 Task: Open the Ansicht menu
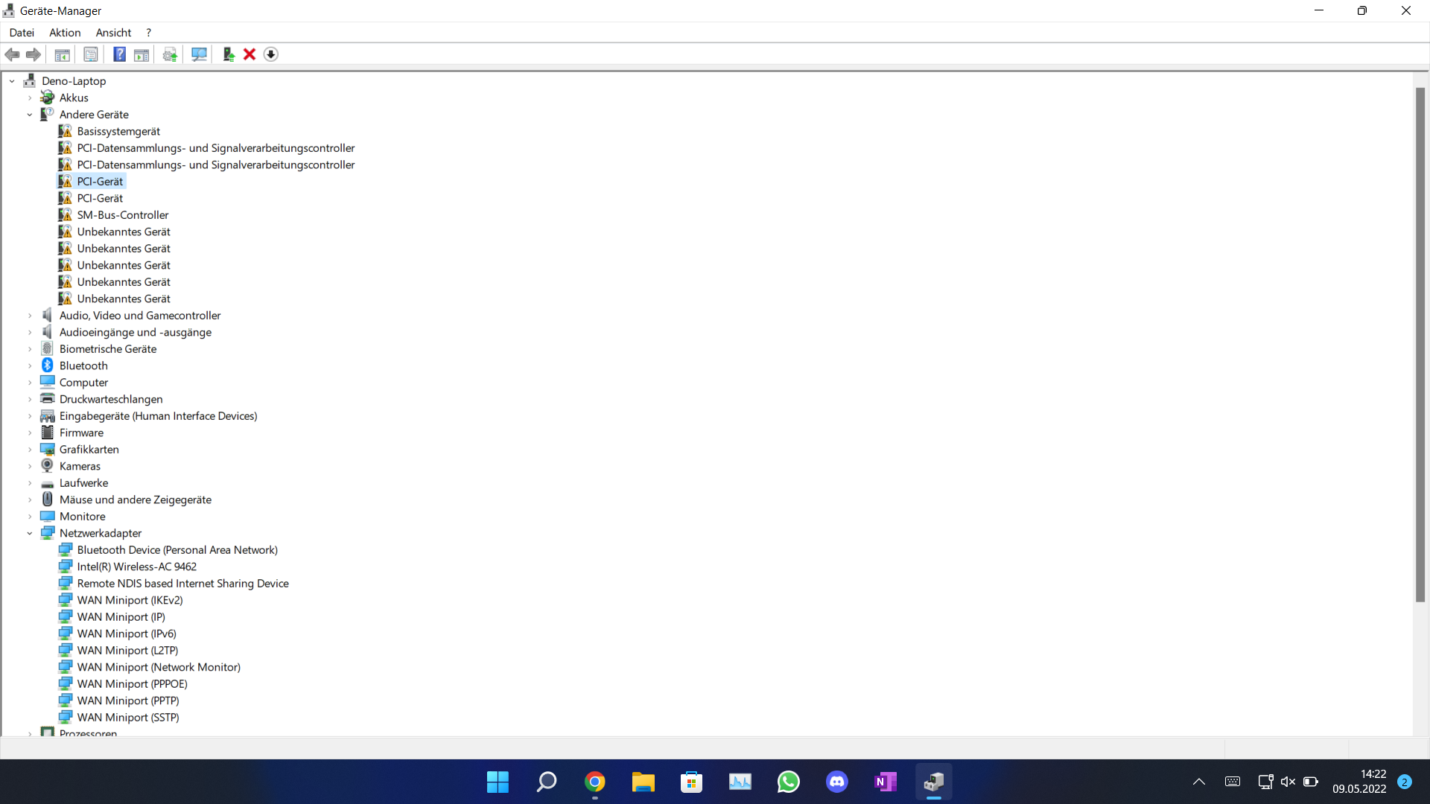click(x=113, y=33)
